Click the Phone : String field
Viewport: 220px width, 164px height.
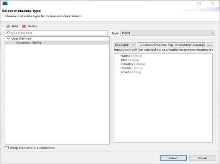131,68
